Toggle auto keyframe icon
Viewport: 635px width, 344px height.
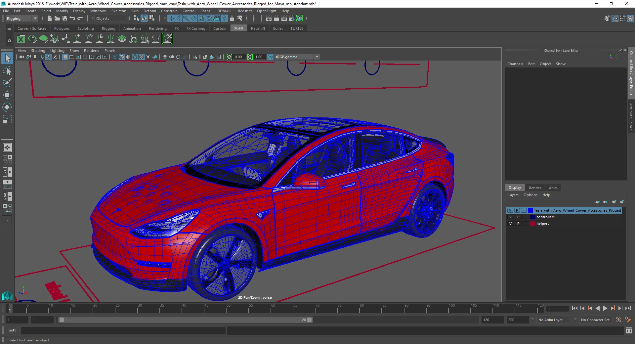pos(618,320)
